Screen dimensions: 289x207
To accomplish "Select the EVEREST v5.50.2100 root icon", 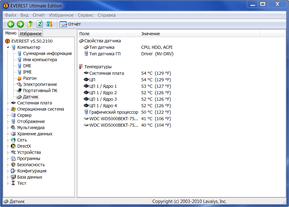I will [7, 41].
